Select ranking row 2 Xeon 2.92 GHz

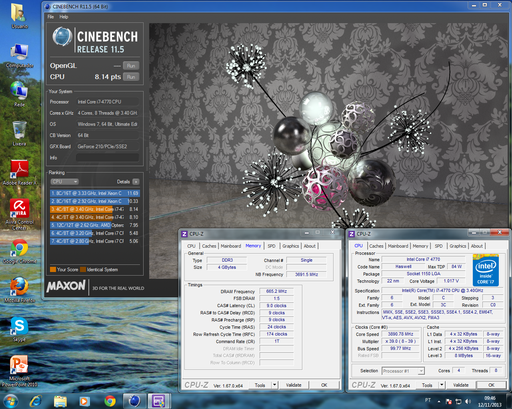pos(95,201)
